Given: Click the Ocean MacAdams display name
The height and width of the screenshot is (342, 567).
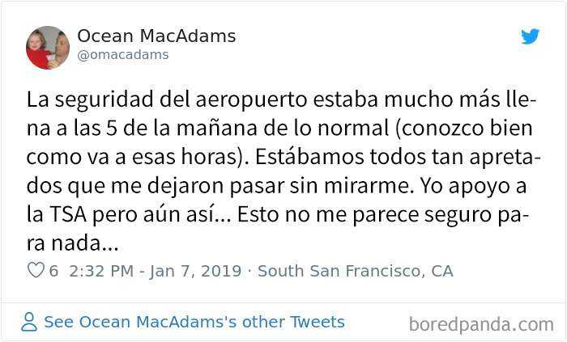Looking at the screenshot, I should [156, 36].
